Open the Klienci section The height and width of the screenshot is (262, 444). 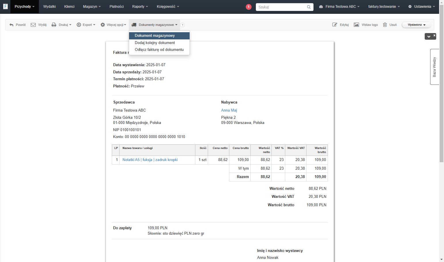[69, 7]
